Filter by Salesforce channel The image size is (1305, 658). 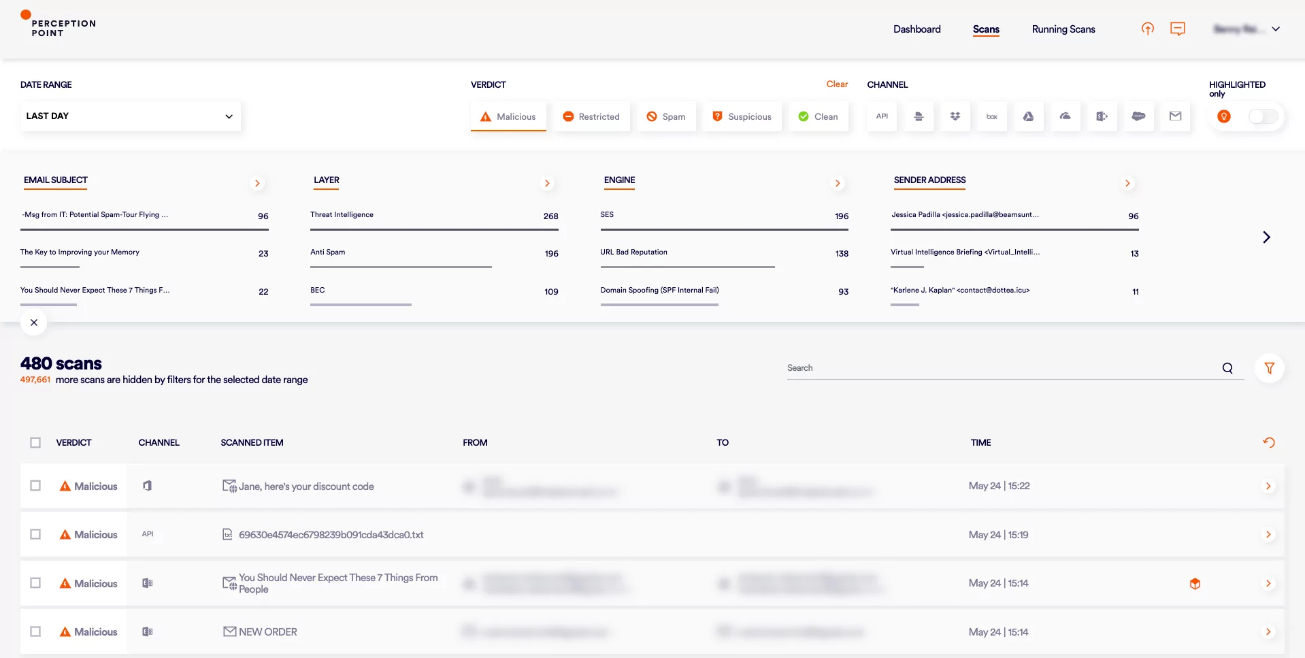(1139, 116)
